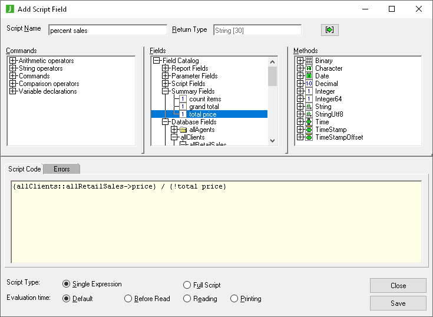
Task: Expand the Comparison operators node
Action: pyautogui.click(x=13, y=84)
